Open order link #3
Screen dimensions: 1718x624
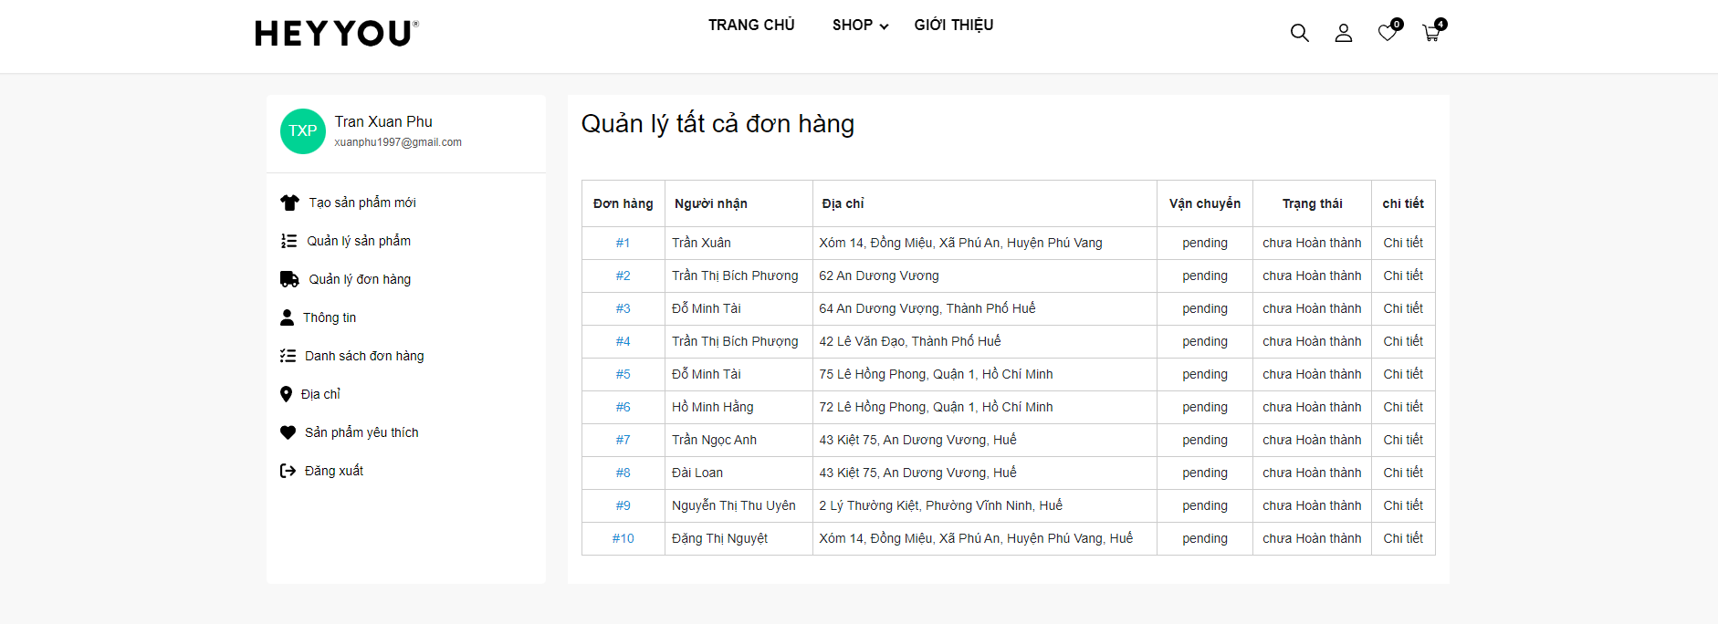(x=623, y=308)
